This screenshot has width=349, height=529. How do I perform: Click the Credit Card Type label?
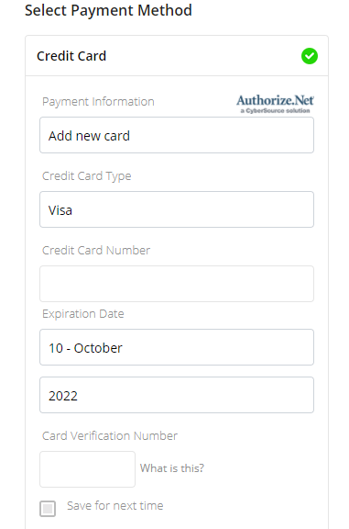pyautogui.click(x=86, y=176)
